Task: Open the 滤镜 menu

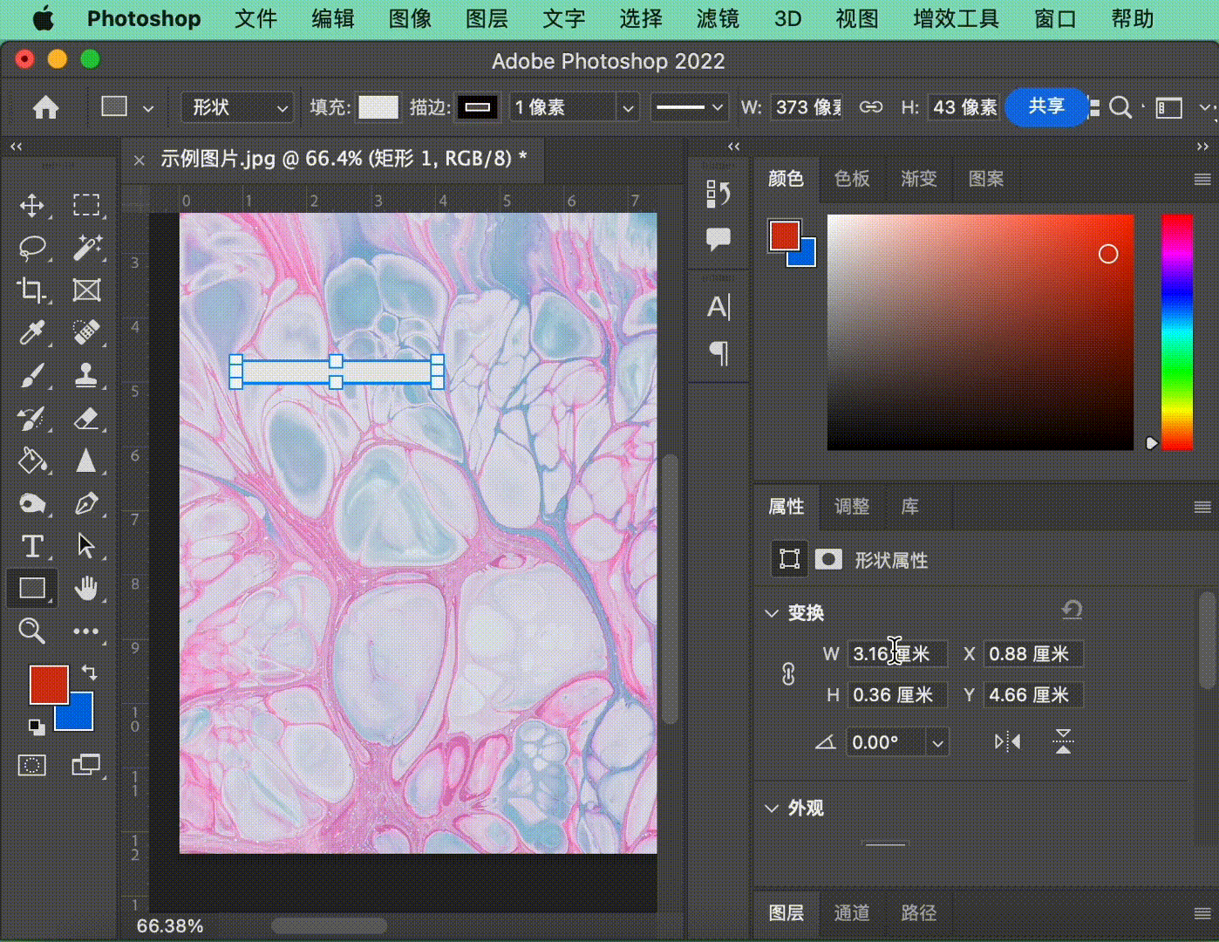Action: pos(717,18)
